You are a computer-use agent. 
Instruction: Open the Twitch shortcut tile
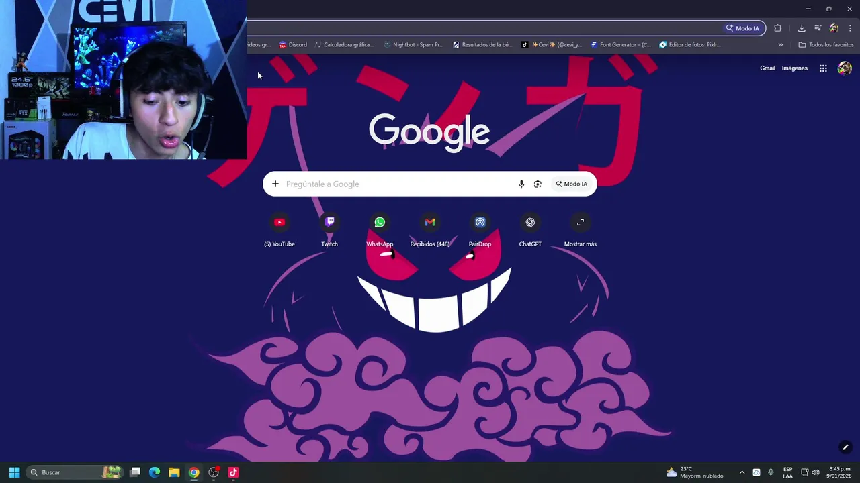[x=329, y=230]
